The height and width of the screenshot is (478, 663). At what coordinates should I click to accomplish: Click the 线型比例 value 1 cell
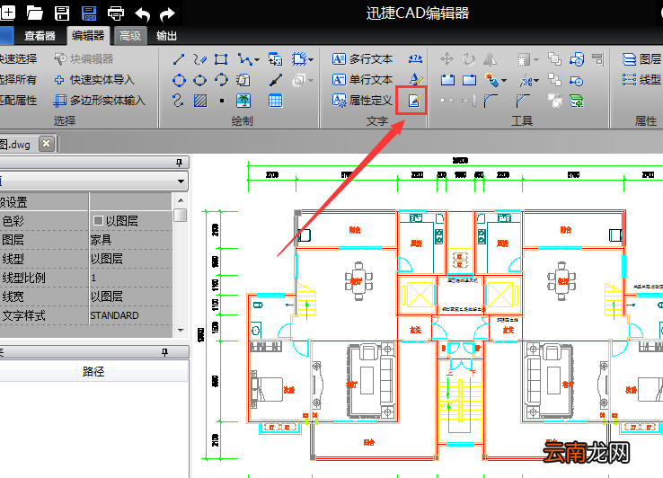(x=130, y=278)
